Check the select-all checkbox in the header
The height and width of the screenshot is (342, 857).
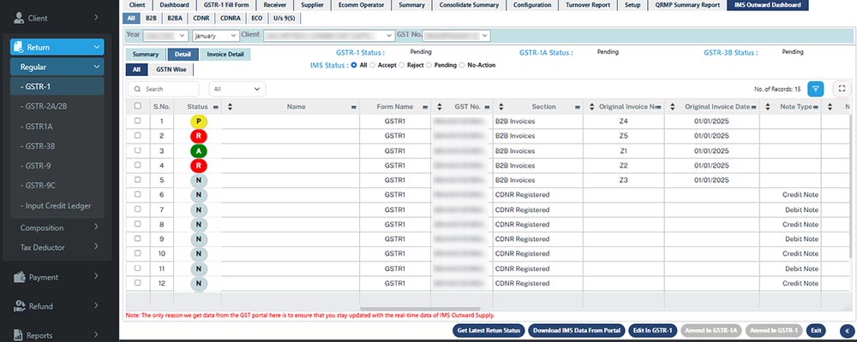point(138,107)
